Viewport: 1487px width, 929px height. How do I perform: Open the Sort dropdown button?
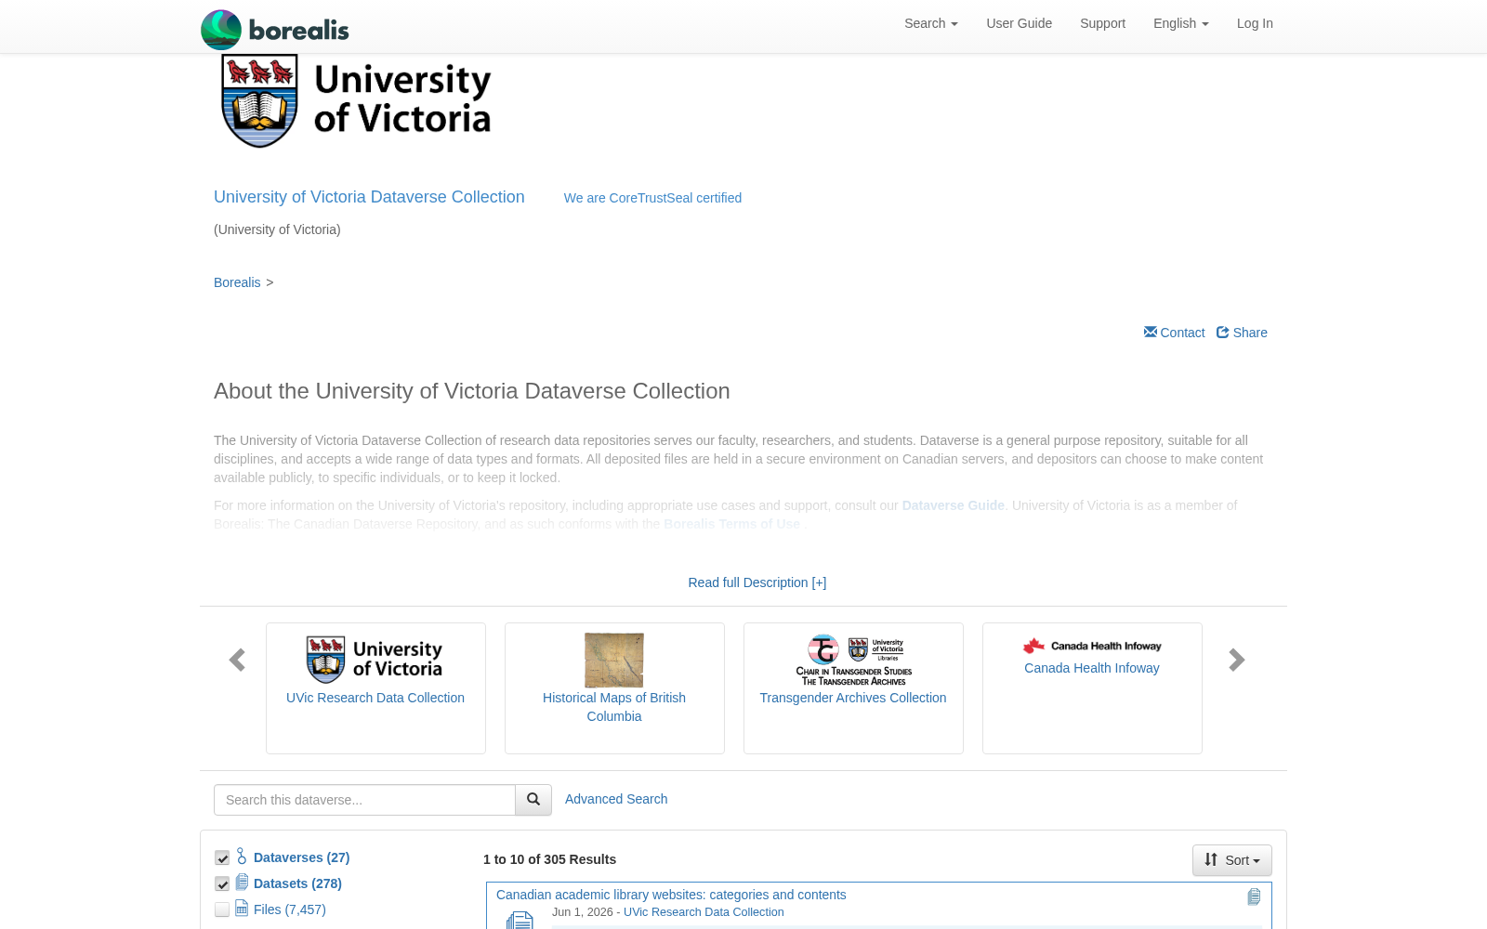[x=1232, y=860]
